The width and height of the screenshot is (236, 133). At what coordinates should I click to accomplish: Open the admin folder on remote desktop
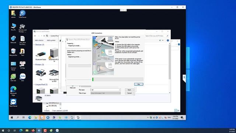(13, 14)
